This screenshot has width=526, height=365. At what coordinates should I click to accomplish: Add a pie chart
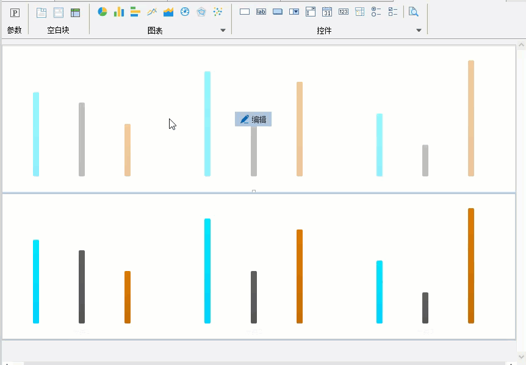pyautogui.click(x=103, y=12)
